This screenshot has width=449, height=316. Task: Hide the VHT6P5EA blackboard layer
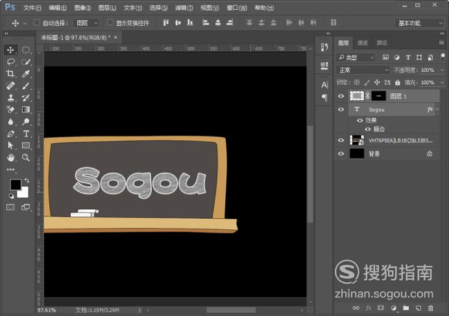click(x=341, y=141)
